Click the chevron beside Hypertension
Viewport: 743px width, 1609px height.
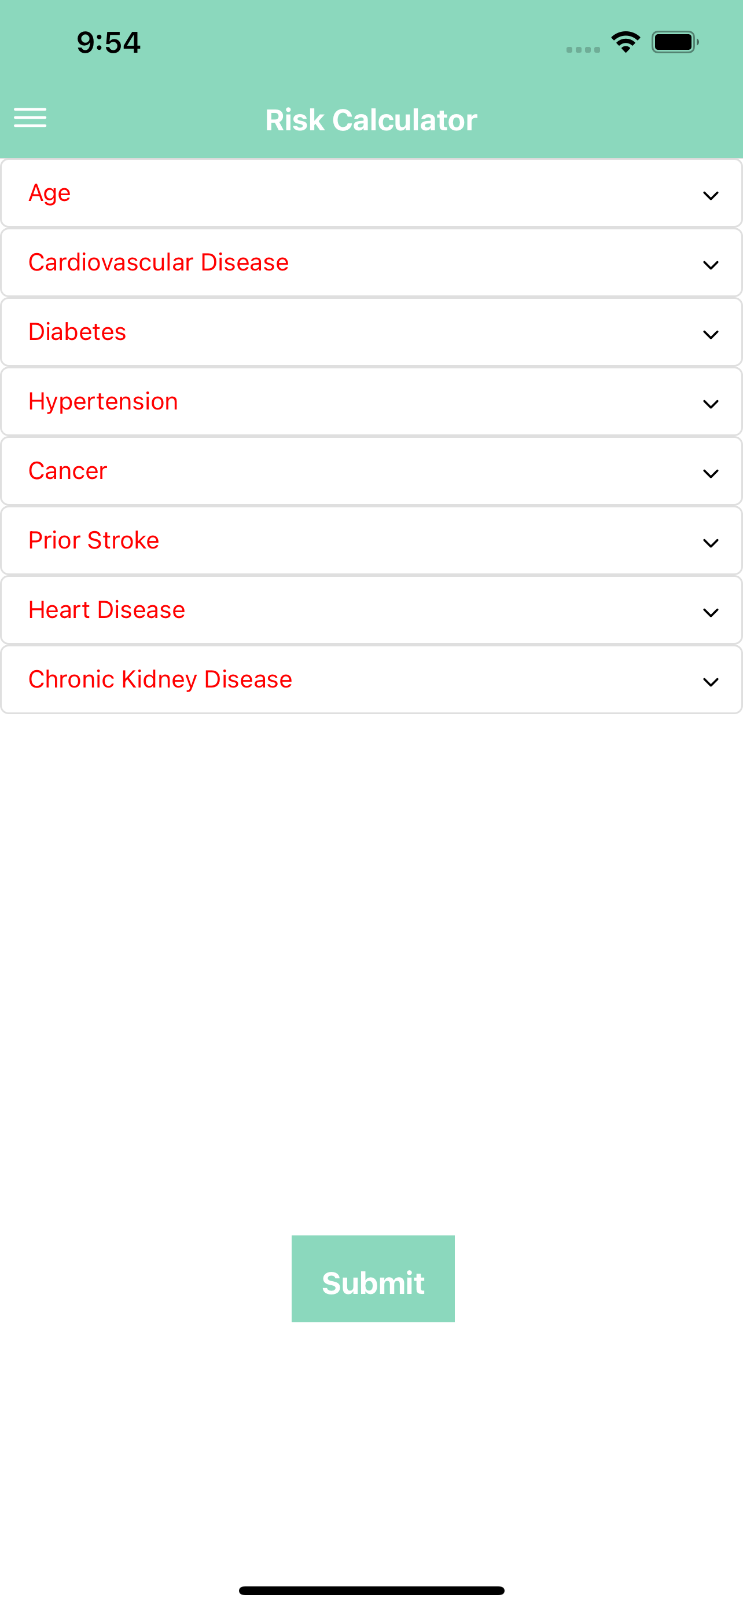click(x=711, y=404)
